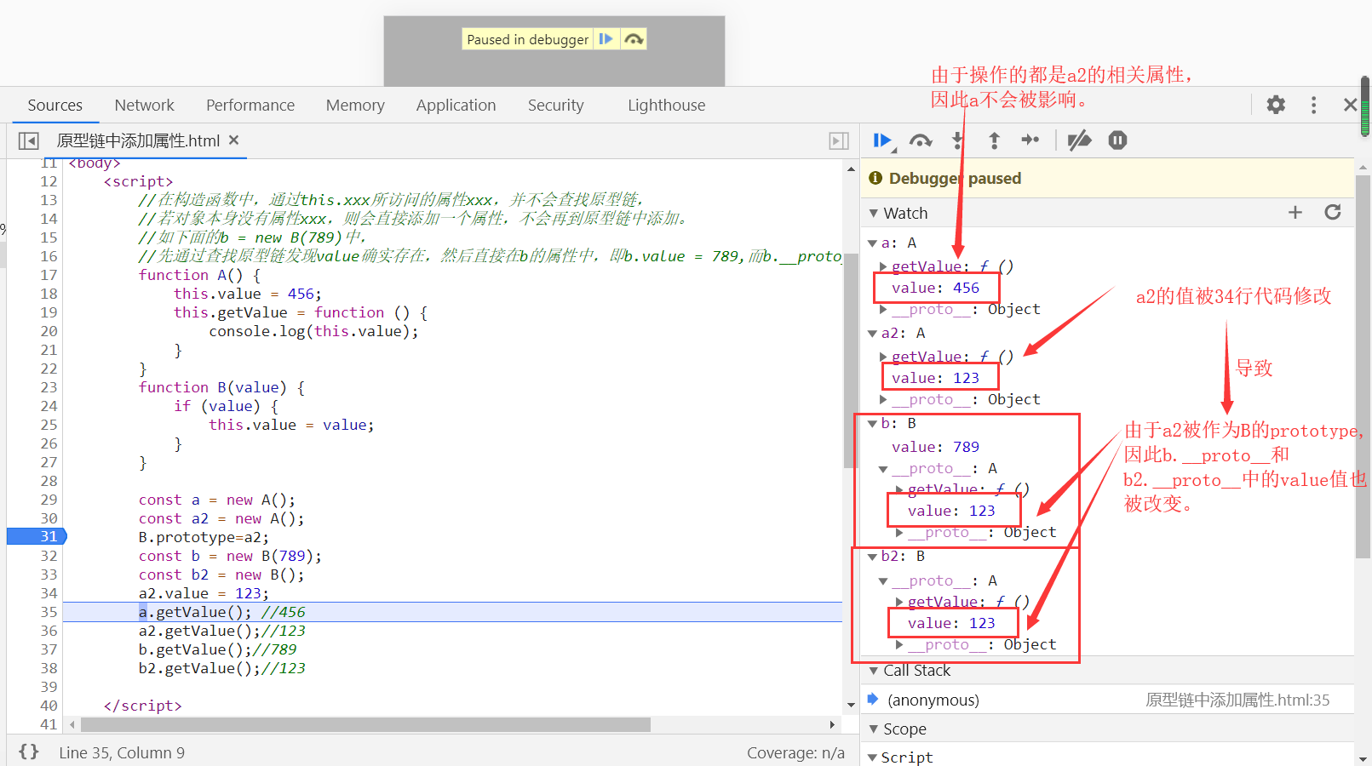Click line number 32 in gutter

pyautogui.click(x=49, y=556)
